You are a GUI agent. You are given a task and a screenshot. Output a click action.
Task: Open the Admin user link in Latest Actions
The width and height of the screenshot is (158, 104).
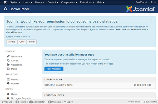[52, 85]
